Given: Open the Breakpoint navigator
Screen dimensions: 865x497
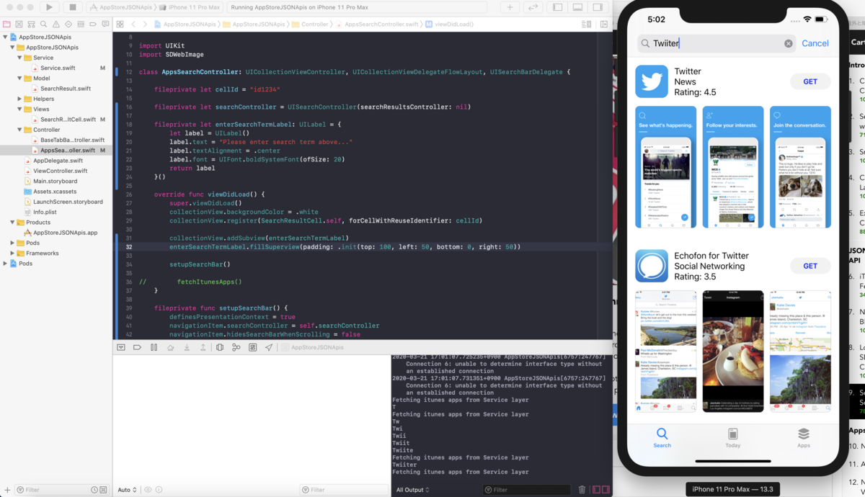Looking at the screenshot, I should pyautogui.click(x=93, y=24).
